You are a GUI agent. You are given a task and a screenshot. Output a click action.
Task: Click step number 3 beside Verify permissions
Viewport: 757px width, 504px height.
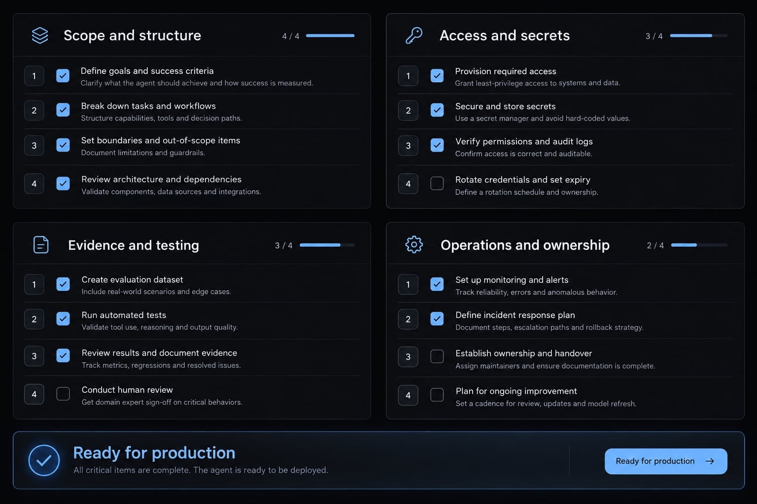(408, 146)
